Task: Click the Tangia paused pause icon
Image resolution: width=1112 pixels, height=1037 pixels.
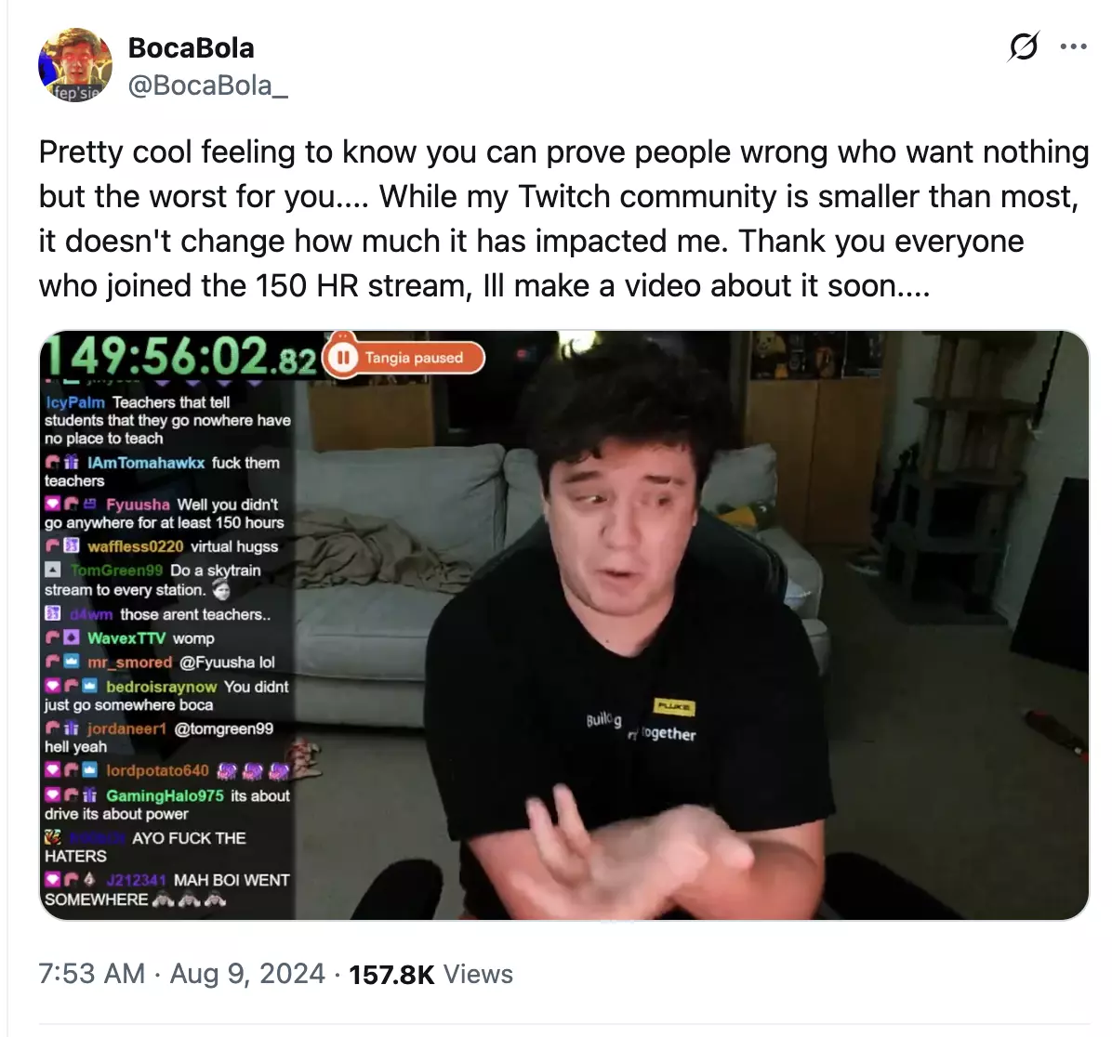Action: click(x=343, y=358)
